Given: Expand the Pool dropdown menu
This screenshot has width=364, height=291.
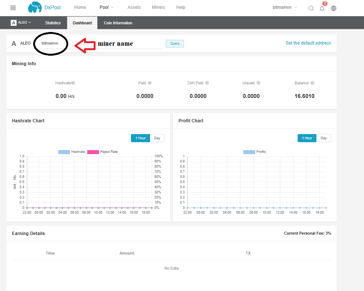Looking at the screenshot, I should point(107,7).
